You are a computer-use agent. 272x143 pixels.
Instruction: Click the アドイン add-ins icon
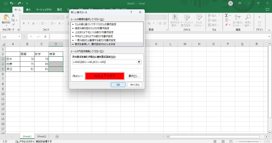(260, 18)
